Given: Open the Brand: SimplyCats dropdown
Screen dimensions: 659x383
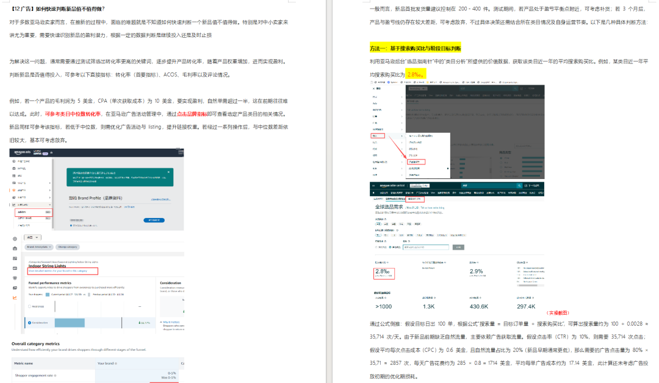Looking at the screenshot, I should pyautogui.click(x=38, y=247).
